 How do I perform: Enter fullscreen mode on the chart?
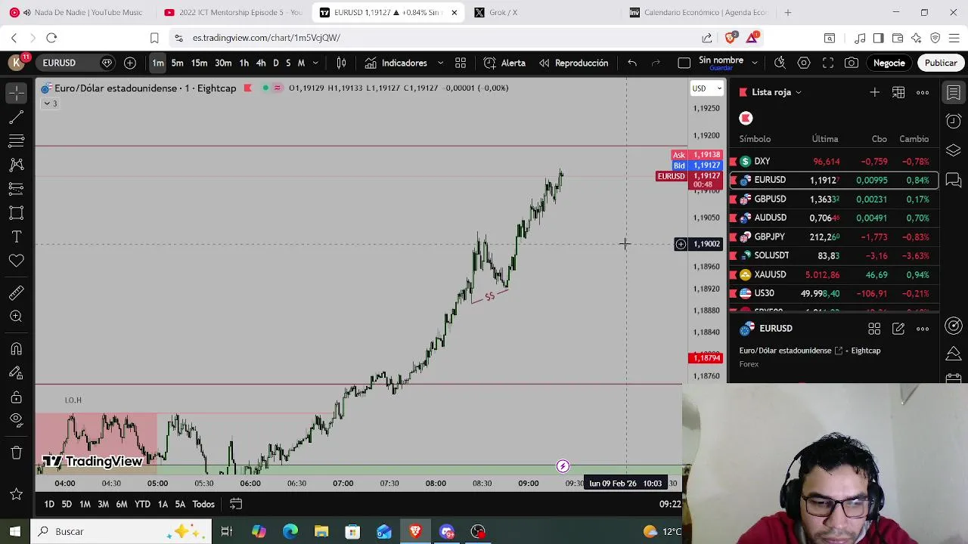tap(828, 63)
